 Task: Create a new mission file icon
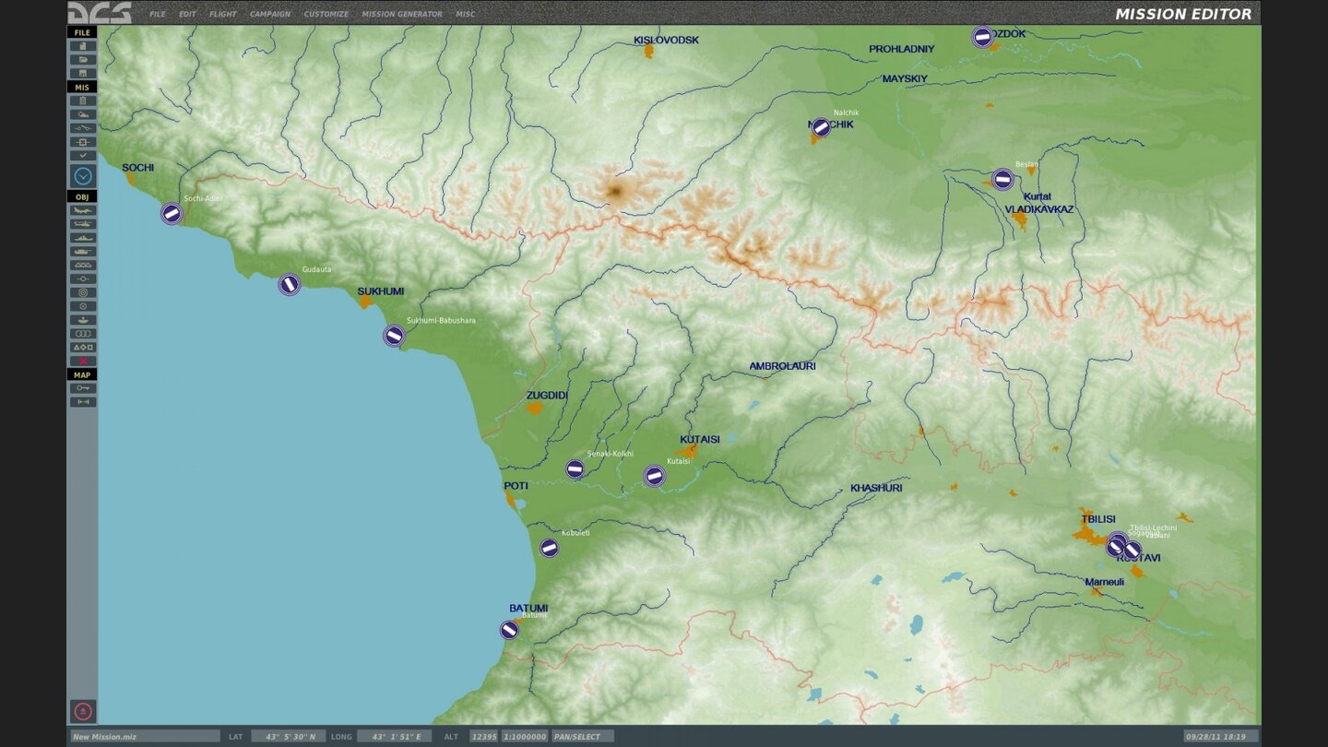83,46
